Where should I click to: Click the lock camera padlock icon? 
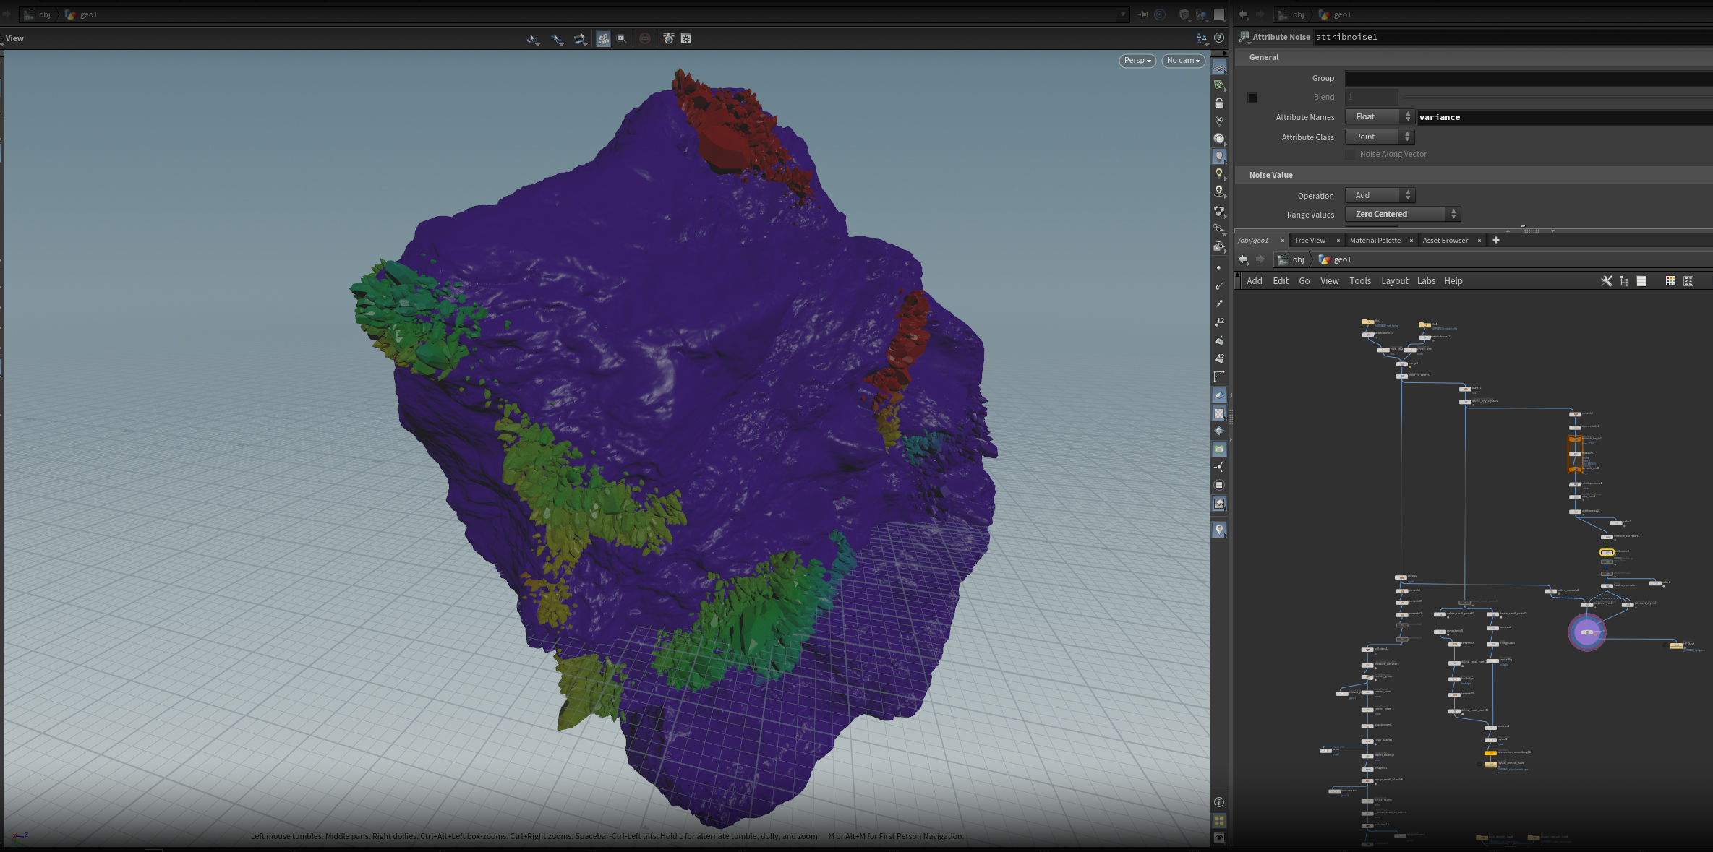point(1219,103)
